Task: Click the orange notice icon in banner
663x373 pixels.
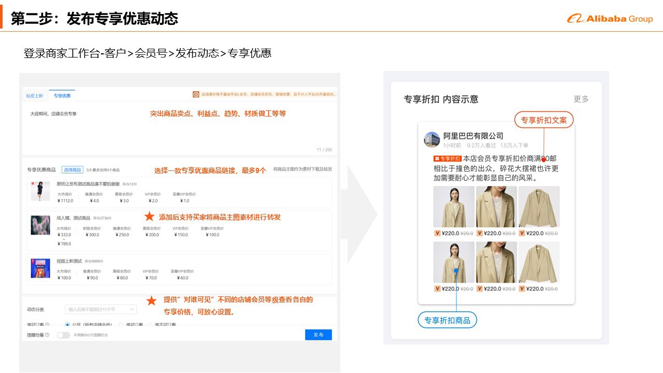Action: pyautogui.click(x=196, y=94)
